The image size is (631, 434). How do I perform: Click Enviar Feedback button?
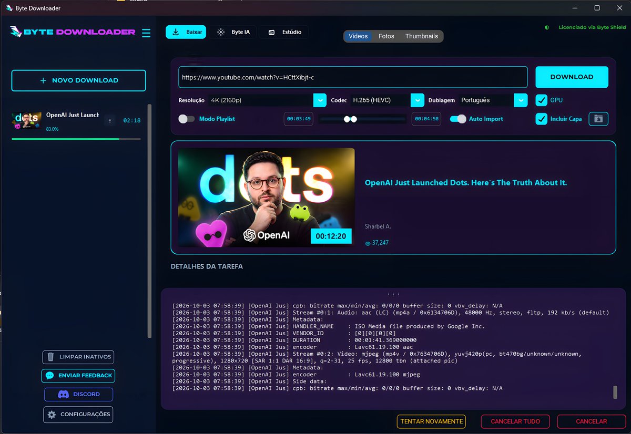78,375
